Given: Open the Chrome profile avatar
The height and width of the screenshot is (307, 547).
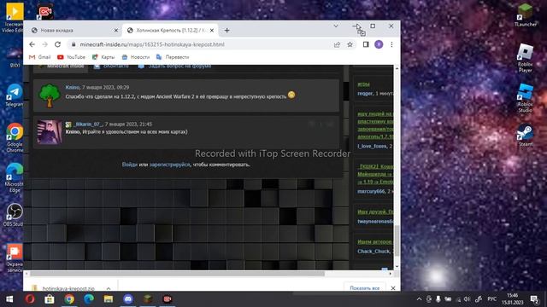Looking at the screenshot, I should [379, 44].
